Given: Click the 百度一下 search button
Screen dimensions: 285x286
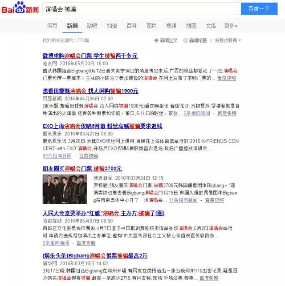Looking at the screenshot, I should tap(259, 9).
